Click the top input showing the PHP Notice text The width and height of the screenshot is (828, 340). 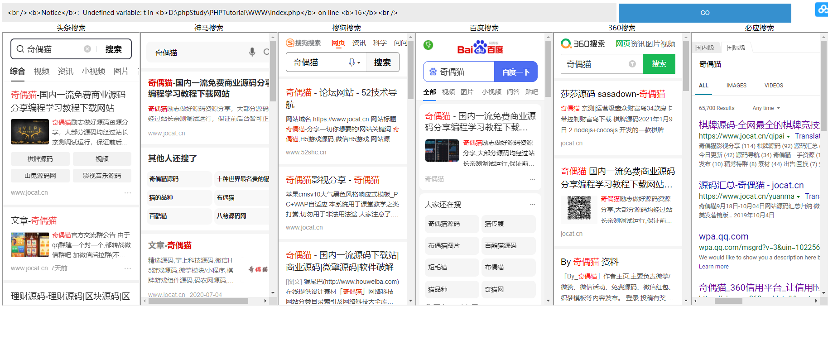pos(309,13)
